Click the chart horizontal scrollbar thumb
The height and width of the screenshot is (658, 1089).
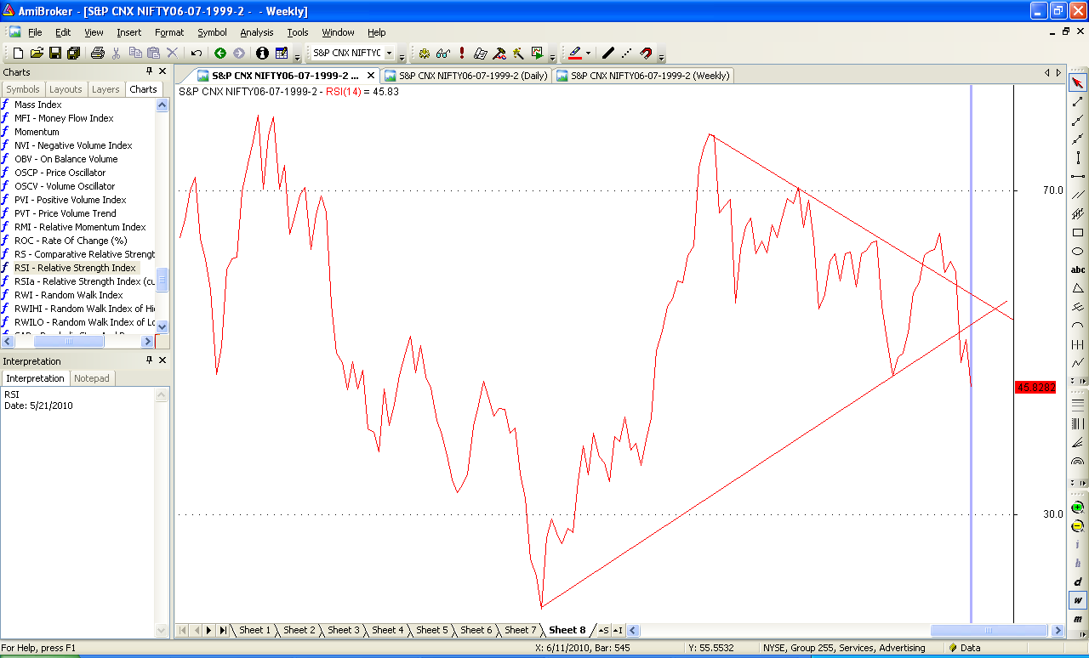point(989,630)
